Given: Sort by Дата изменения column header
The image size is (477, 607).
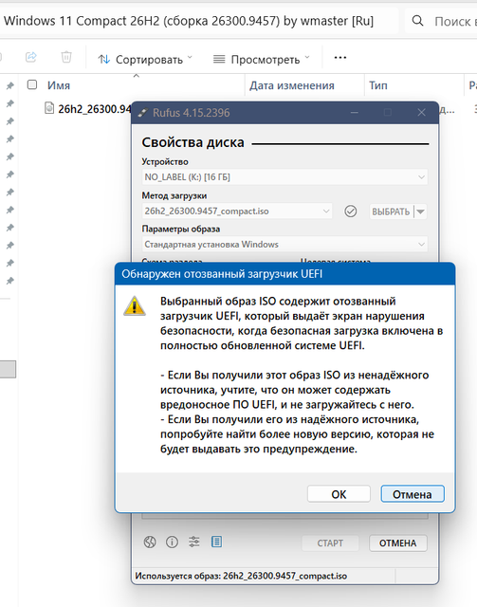Looking at the screenshot, I should coord(292,85).
